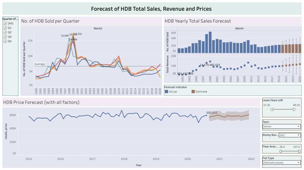Click the Floor Area slider right handle
304x170 pixels.
pos(299,151)
